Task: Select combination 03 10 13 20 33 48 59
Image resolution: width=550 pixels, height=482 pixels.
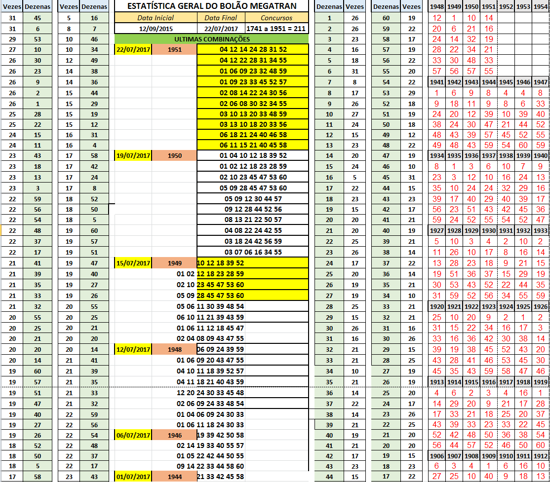Action: pos(253,114)
